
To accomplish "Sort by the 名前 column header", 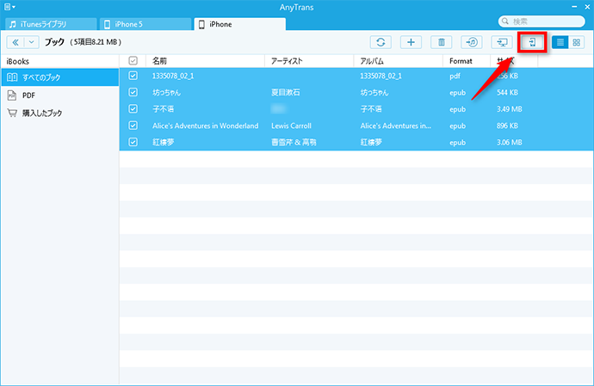I will 205,61.
